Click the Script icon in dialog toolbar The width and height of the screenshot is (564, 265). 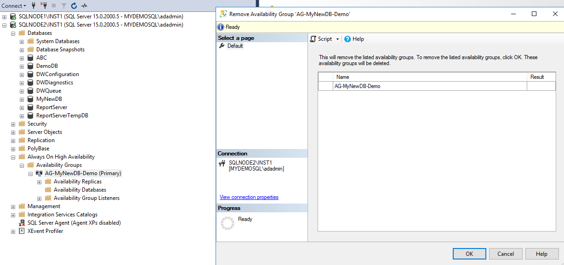point(313,39)
